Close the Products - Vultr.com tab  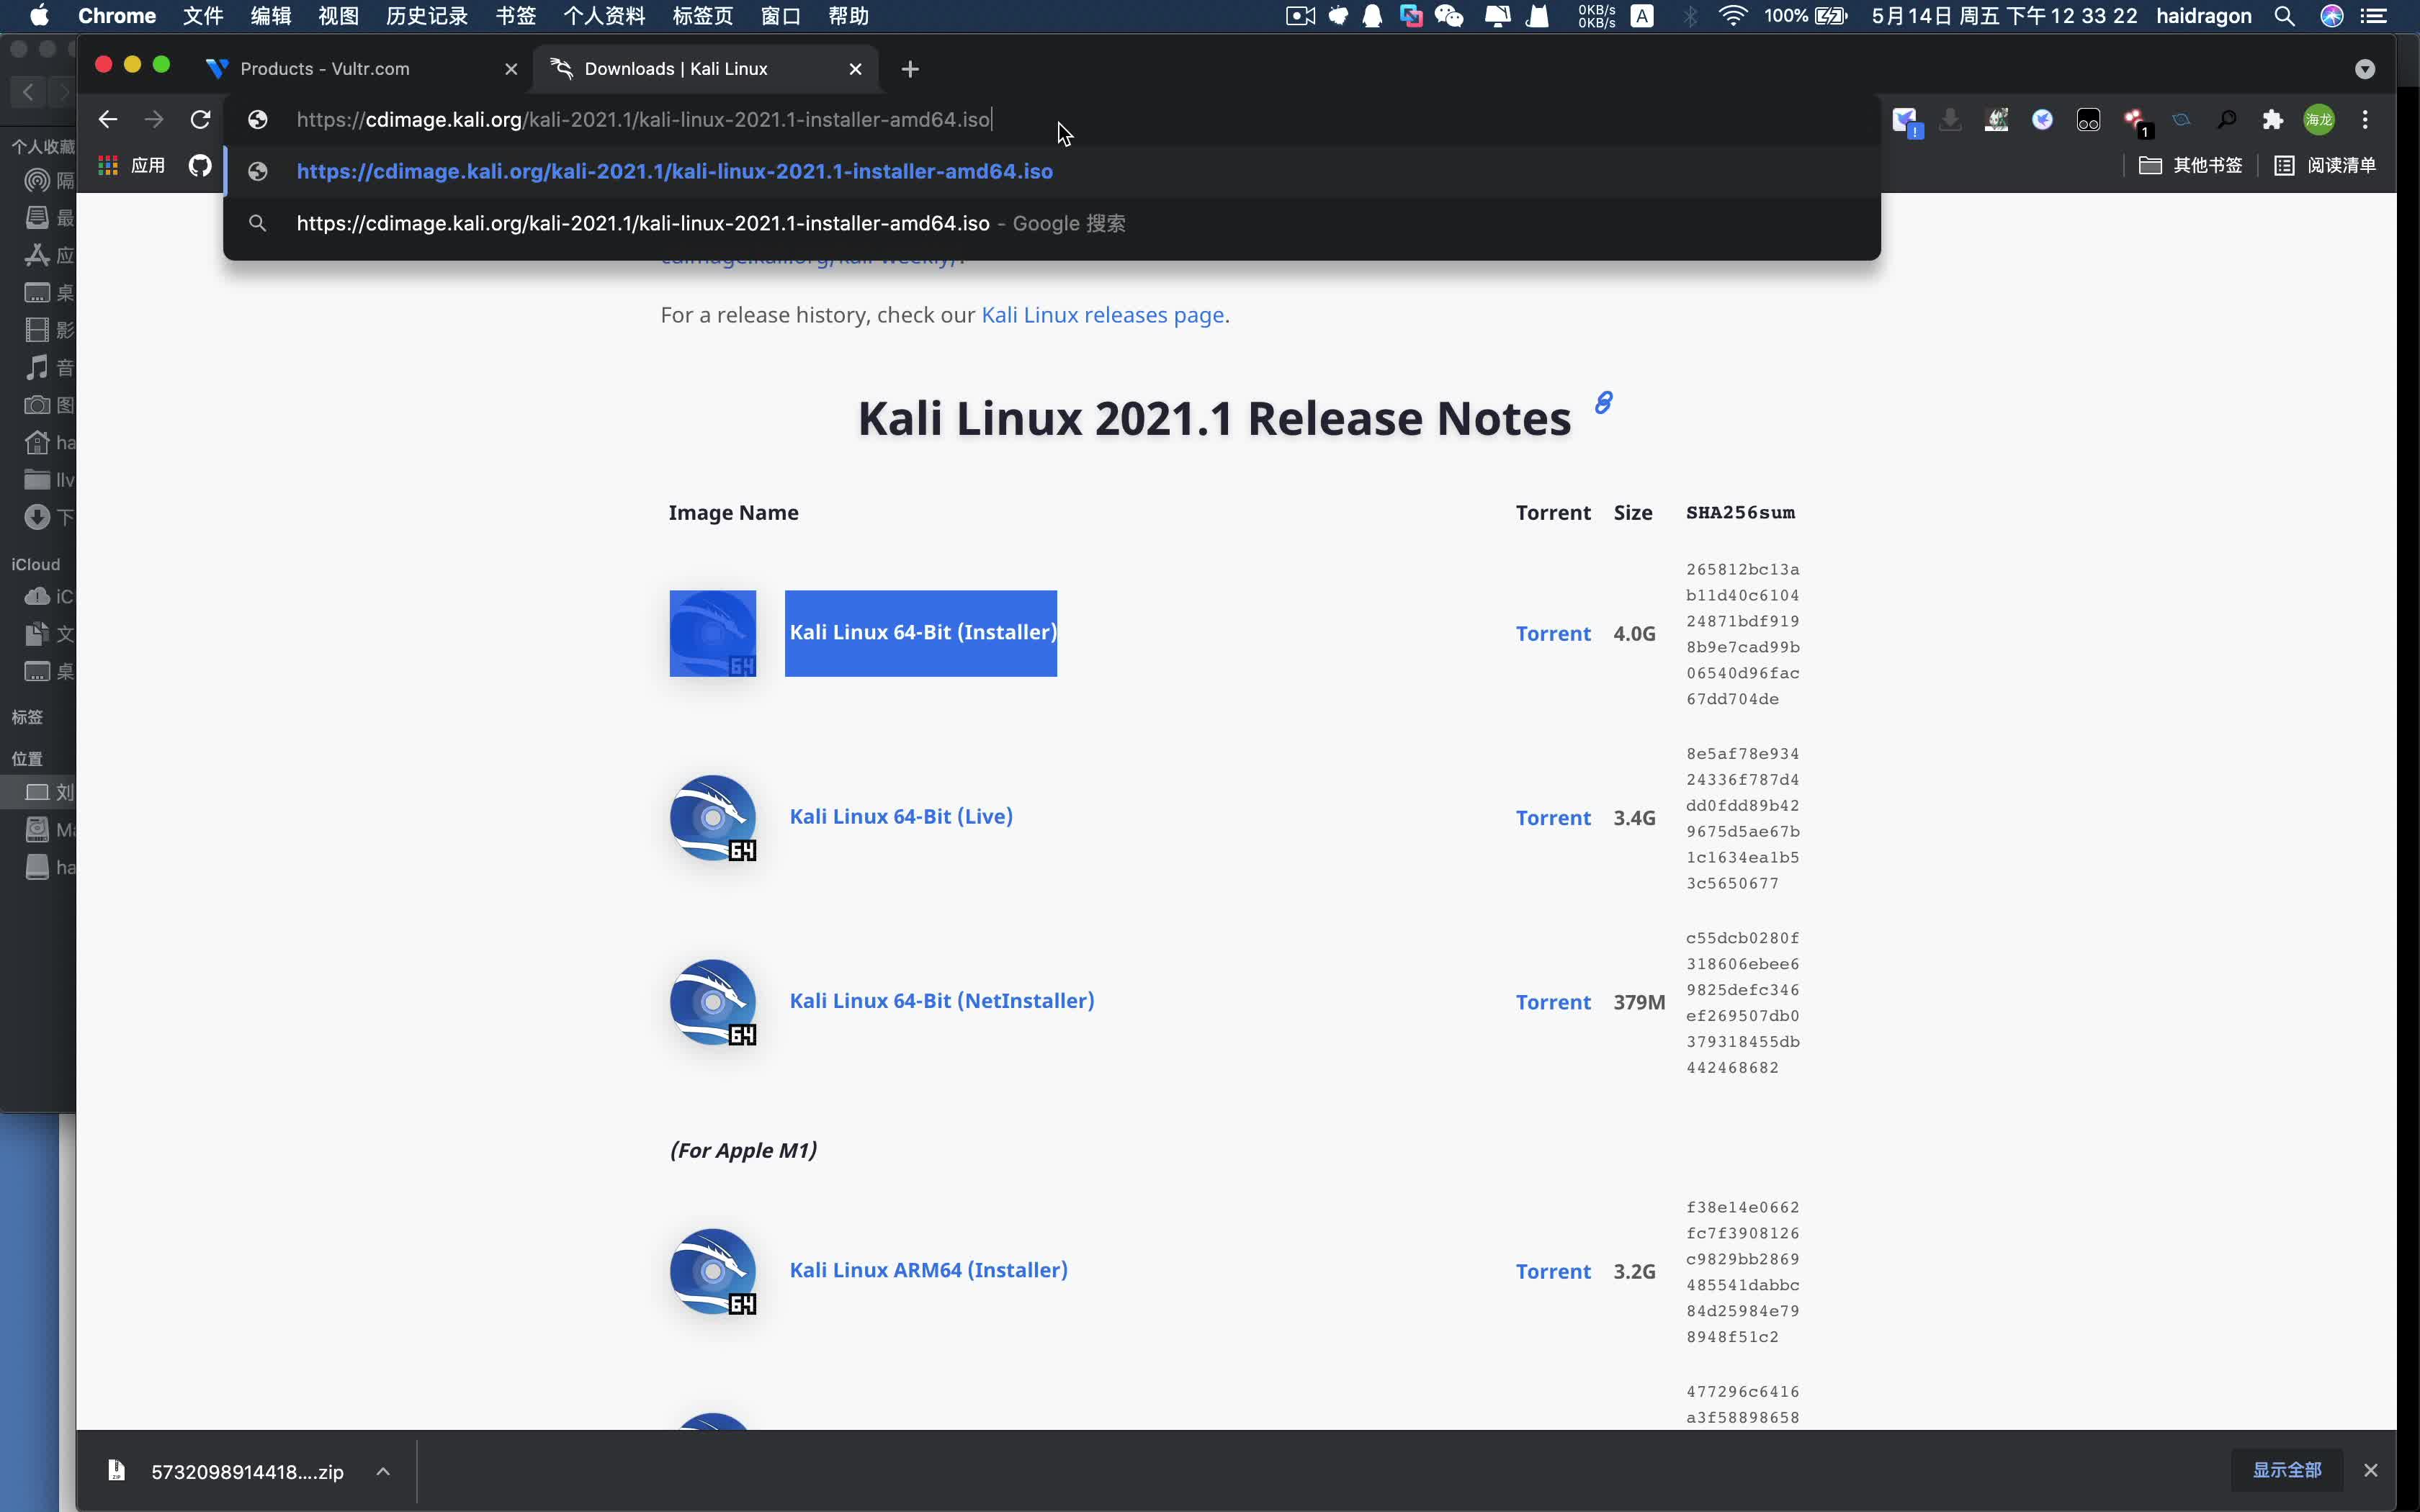[511, 69]
